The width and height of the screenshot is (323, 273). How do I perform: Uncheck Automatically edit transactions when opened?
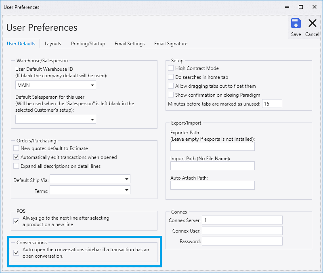(17, 157)
